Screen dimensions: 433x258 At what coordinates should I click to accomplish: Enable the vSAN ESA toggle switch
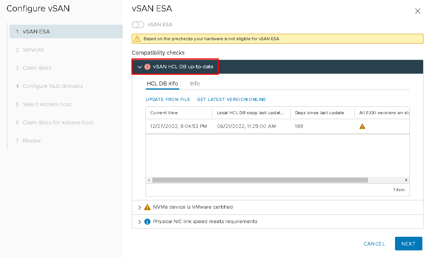[138, 24]
